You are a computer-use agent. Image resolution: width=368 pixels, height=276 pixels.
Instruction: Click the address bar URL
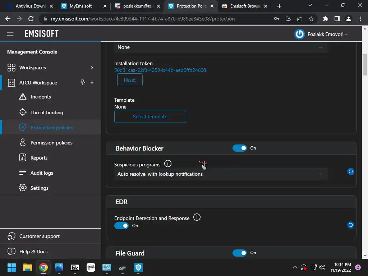tap(143, 19)
